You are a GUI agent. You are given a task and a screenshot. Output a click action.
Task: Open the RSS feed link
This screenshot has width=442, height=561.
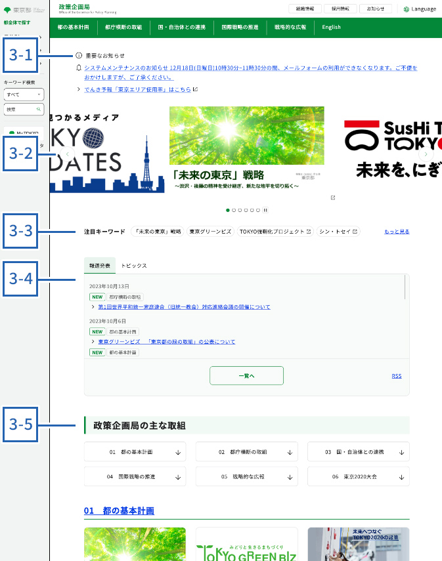click(397, 376)
